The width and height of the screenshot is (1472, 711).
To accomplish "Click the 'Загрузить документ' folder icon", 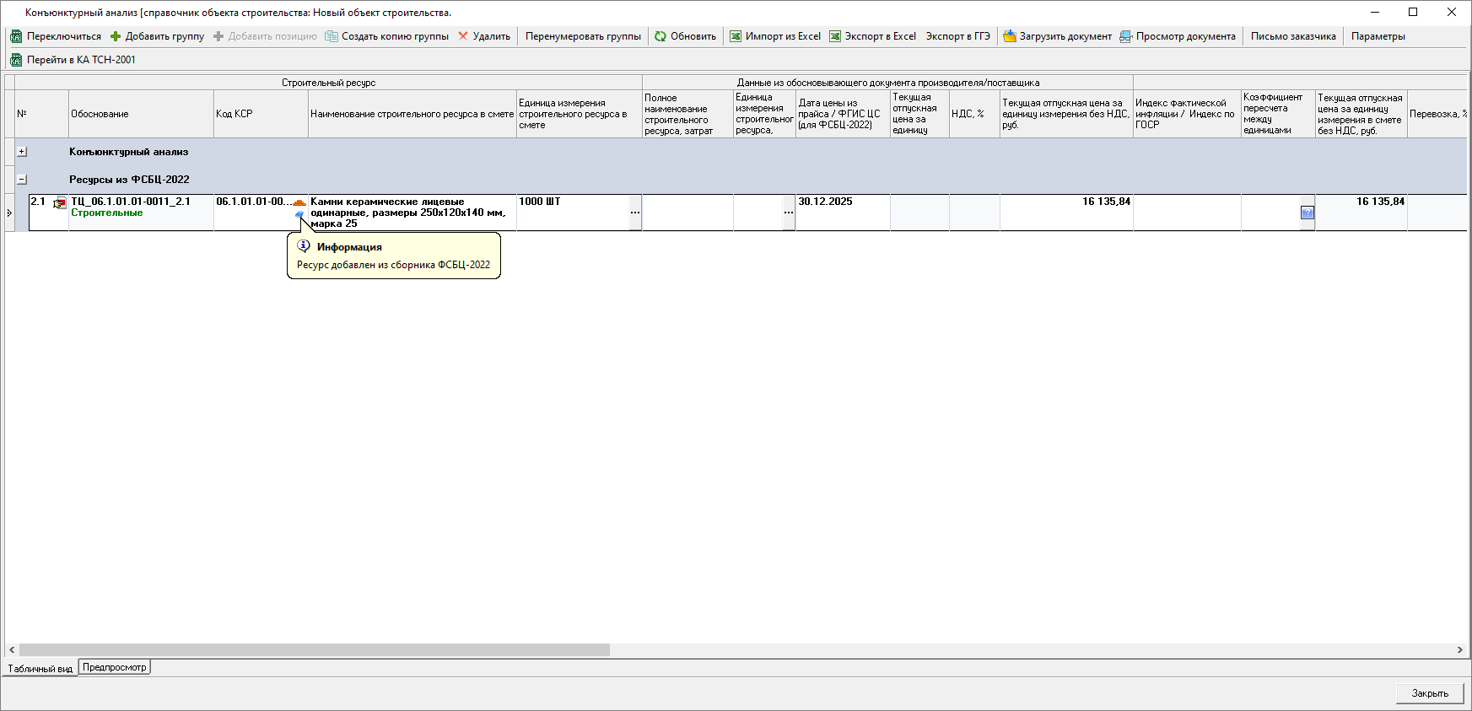I will click(x=1009, y=36).
